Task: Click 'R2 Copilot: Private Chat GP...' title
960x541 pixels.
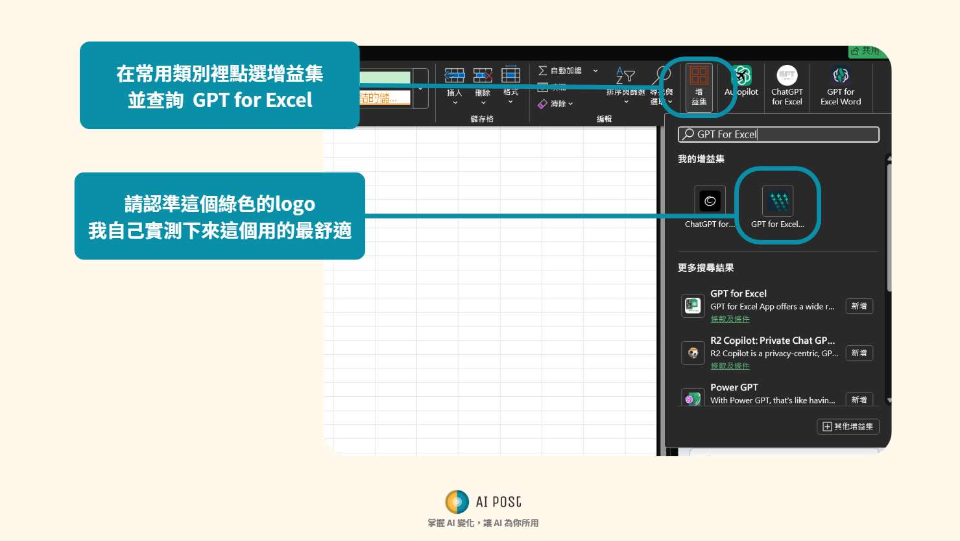Action: coord(773,340)
